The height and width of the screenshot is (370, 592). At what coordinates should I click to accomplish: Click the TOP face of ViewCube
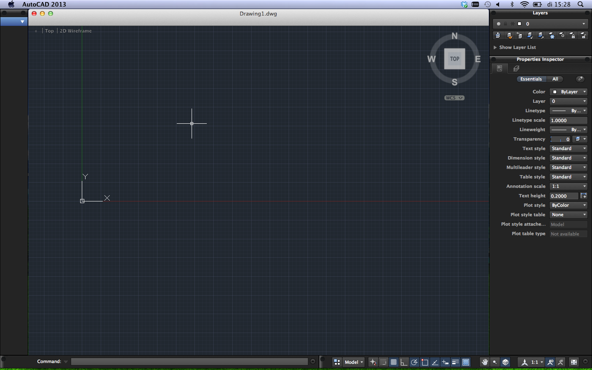click(455, 59)
